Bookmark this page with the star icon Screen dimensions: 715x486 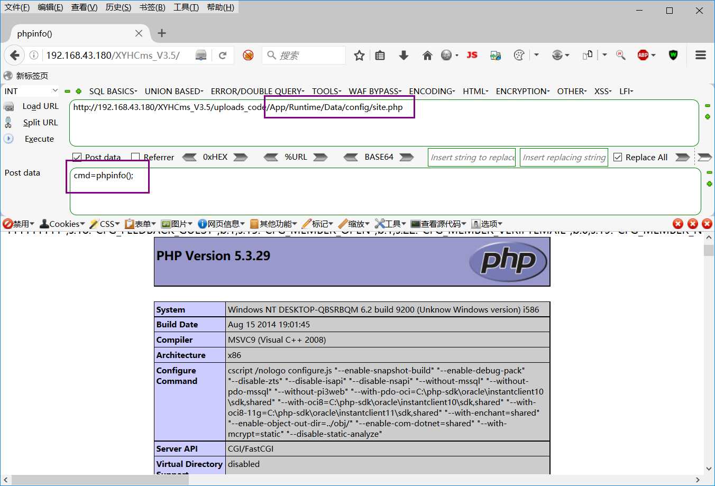pyautogui.click(x=359, y=55)
